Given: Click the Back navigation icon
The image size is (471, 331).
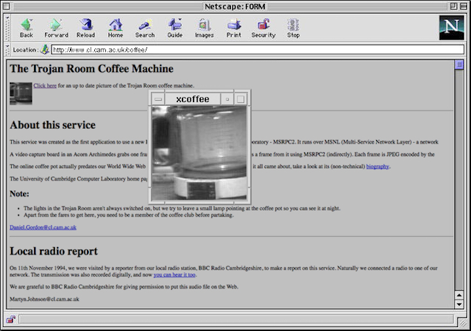Looking at the screenshot, I should click(26, 27).
